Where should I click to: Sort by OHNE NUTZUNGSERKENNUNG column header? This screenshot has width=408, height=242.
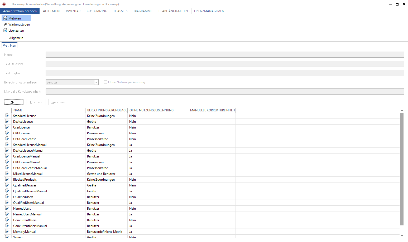point(158,110)
